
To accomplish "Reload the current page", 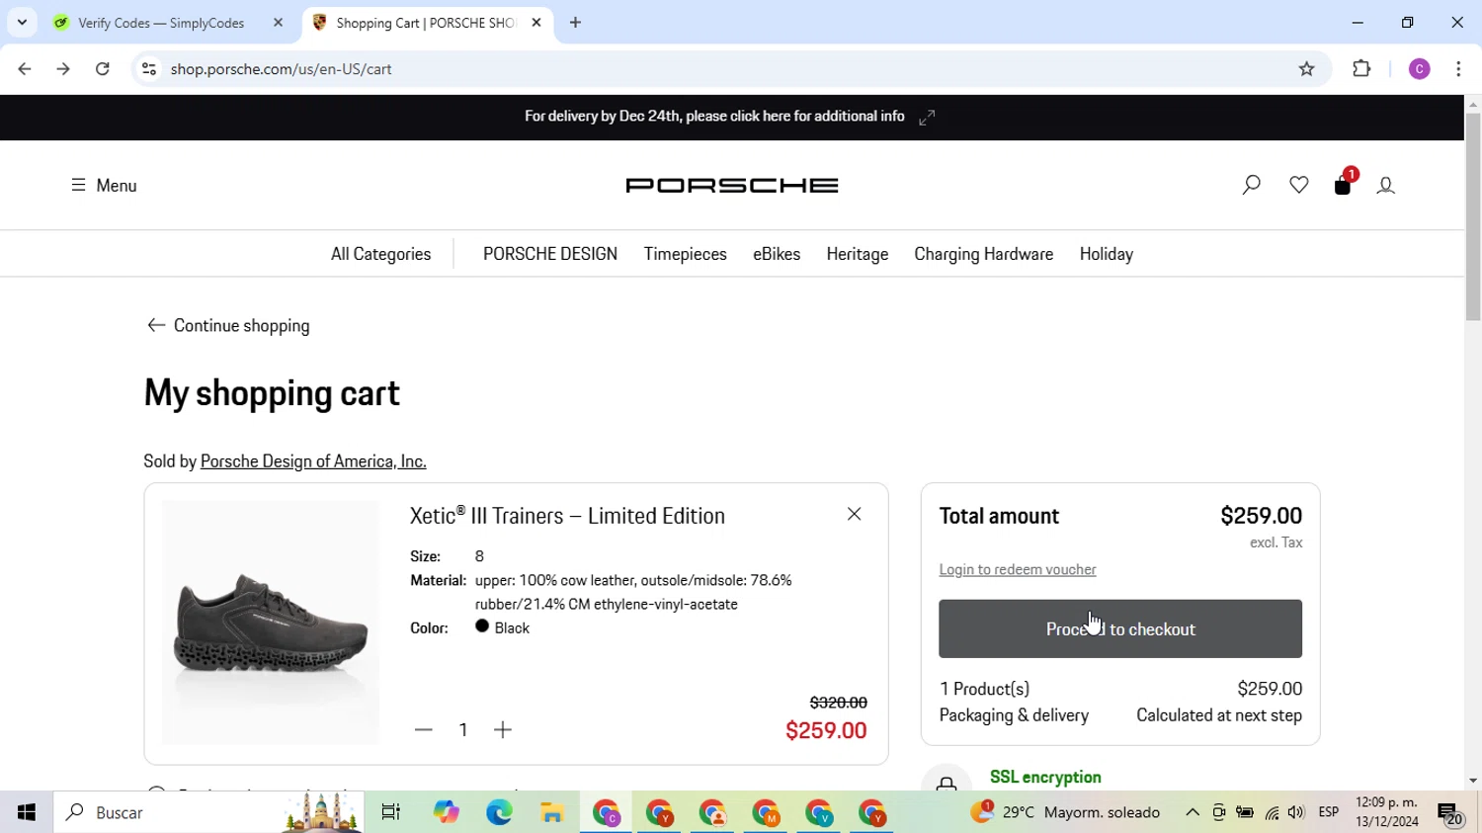I will tap(103, 69).
